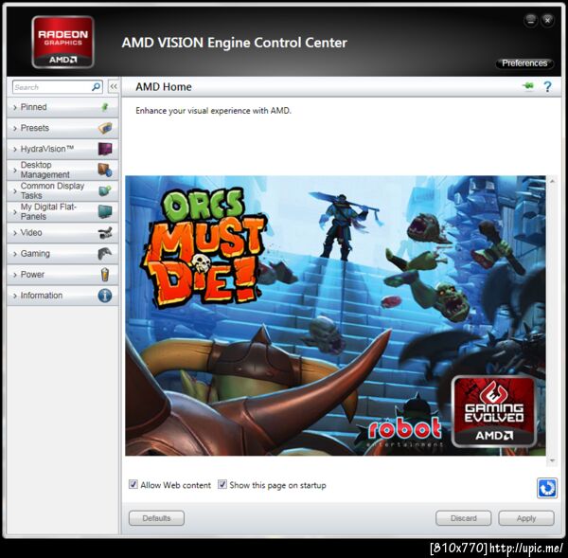Click the Radeon Graphics AMD logo
The height and width of the screenshot is (558, 568).
point(63,42)
